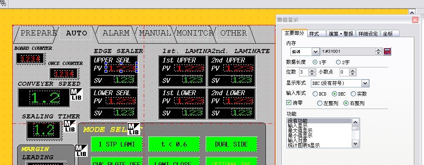
Task: Click the M LIB icon beside MARGIN
Action: pyautogui.click(x=82, y=151)
